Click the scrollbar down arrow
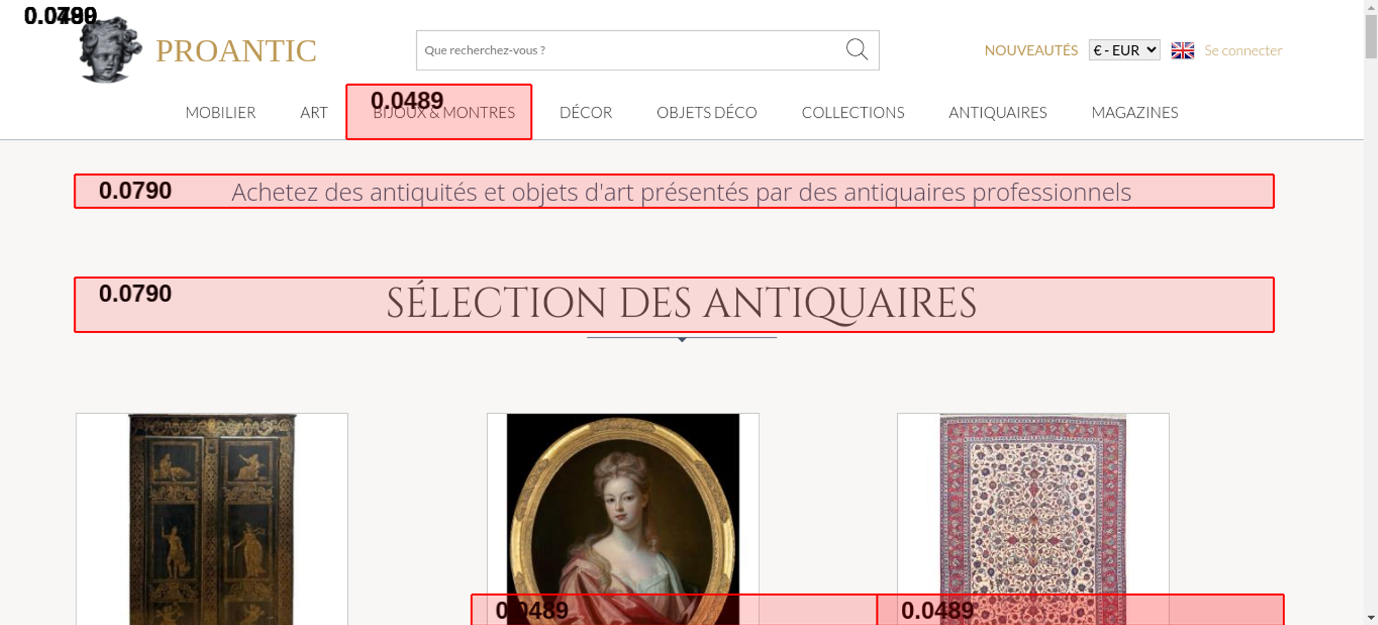 (1370, 617)
